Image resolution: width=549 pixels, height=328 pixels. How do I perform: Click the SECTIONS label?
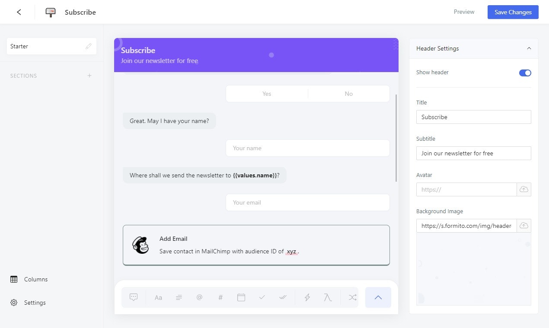coord(24,76)
